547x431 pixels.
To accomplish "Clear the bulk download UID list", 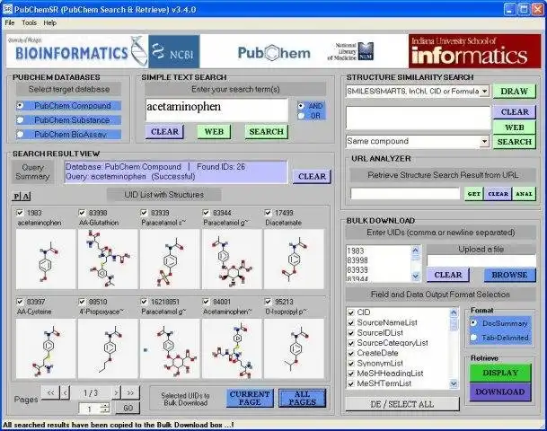I will pyautogui.click(x=448, y=275).
